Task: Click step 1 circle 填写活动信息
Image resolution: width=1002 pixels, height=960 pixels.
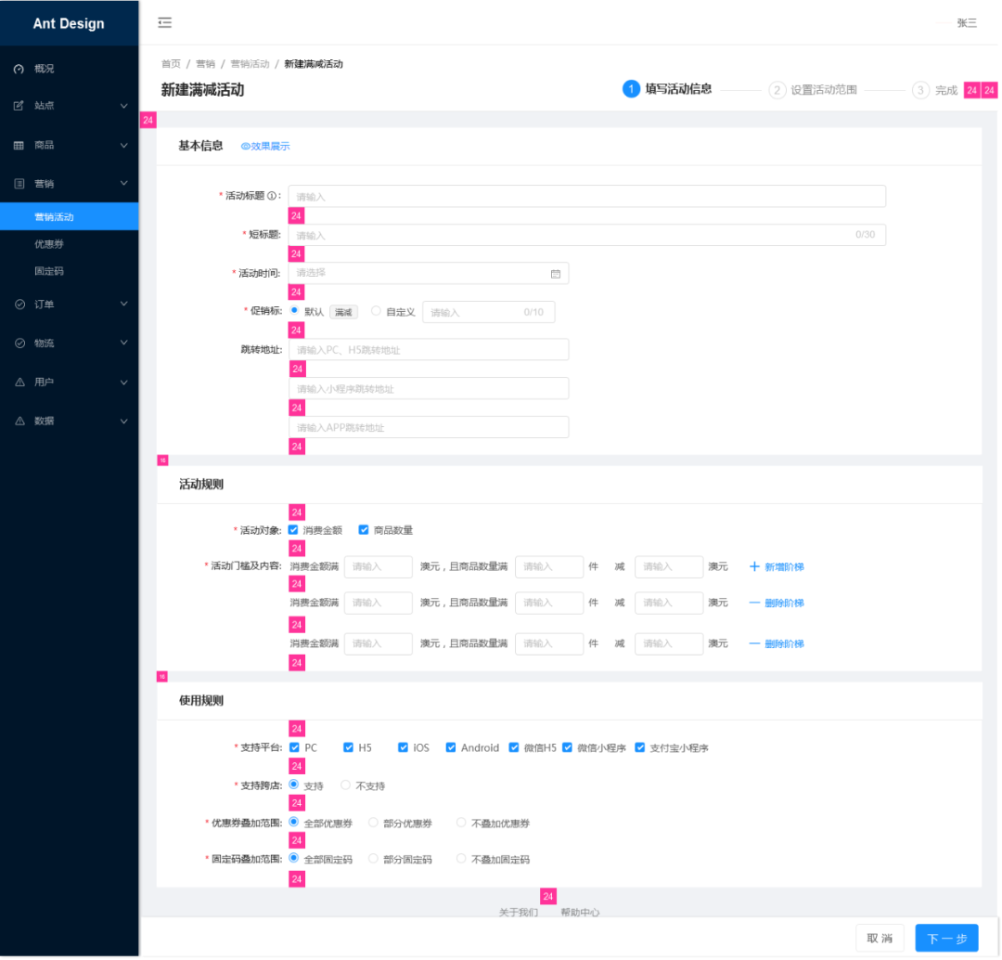Action: point(631,89)
